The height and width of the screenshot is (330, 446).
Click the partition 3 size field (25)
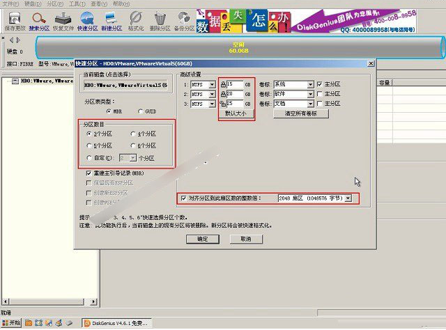235,104
